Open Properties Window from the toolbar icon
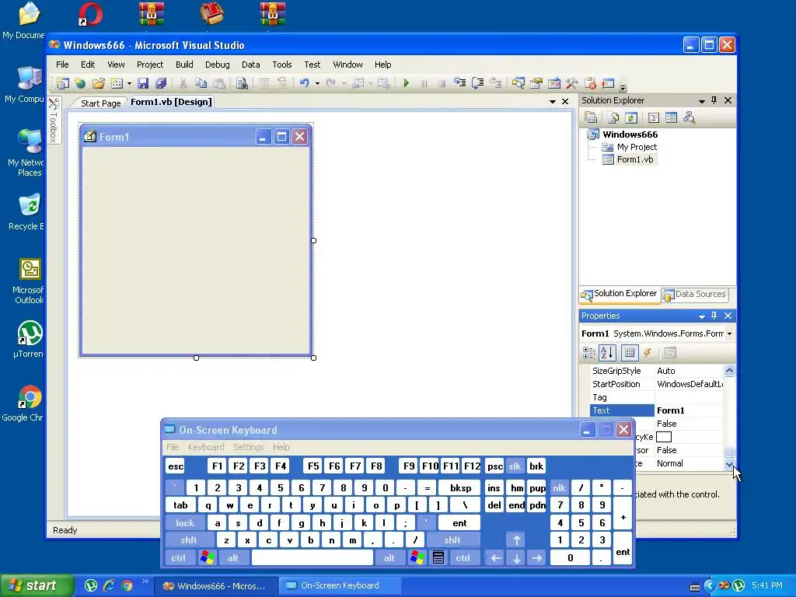This screenshot has width=796, height=597. (x=536, y=83)
